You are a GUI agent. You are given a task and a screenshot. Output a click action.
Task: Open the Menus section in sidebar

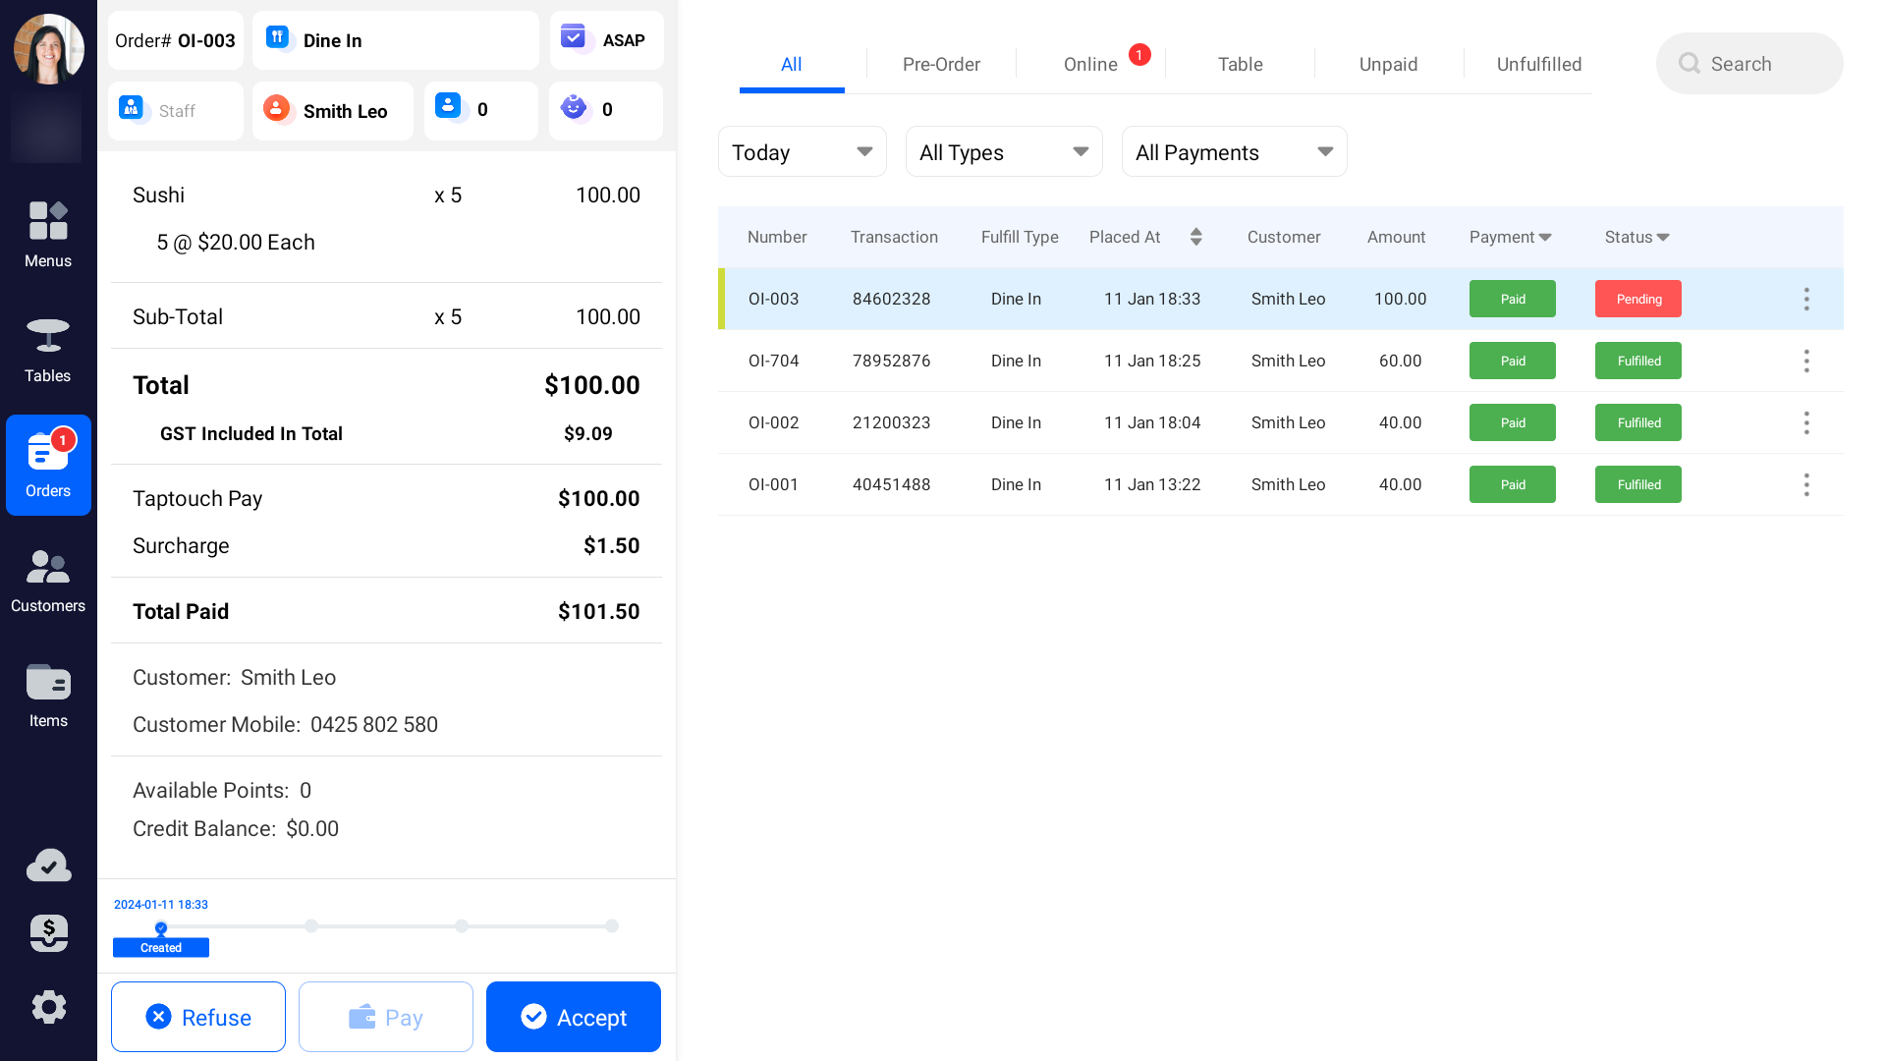point(48,235)
